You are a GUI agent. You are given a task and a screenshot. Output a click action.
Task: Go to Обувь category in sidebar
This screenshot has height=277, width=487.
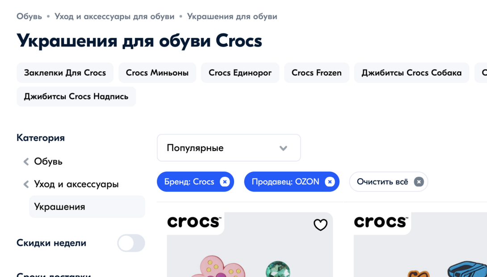coord(48,162)
